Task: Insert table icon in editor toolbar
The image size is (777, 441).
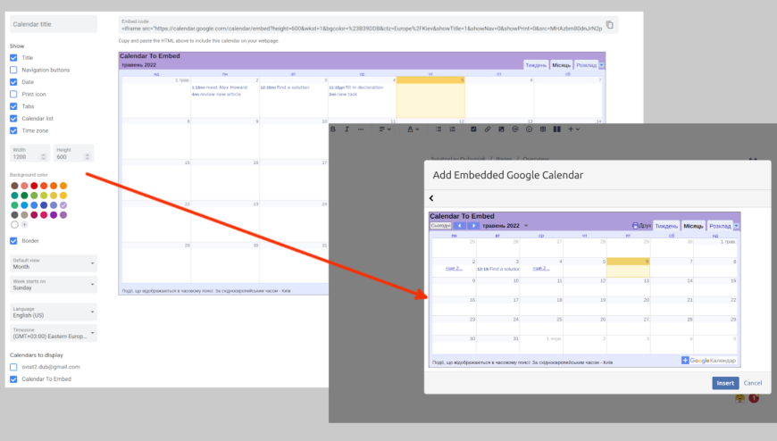Action: [x=543, y=129]
